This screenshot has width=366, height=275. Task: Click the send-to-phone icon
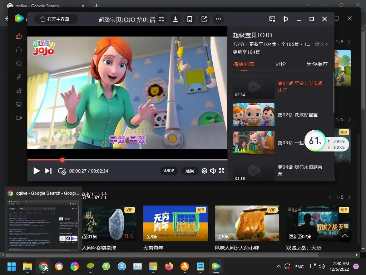(x=190, y=19)
